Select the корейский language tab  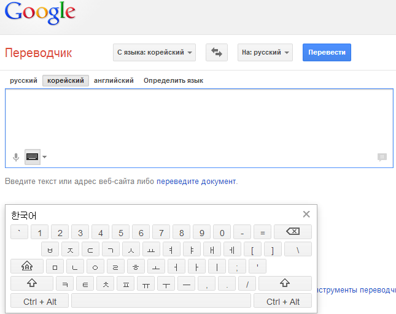pos(66,80)
